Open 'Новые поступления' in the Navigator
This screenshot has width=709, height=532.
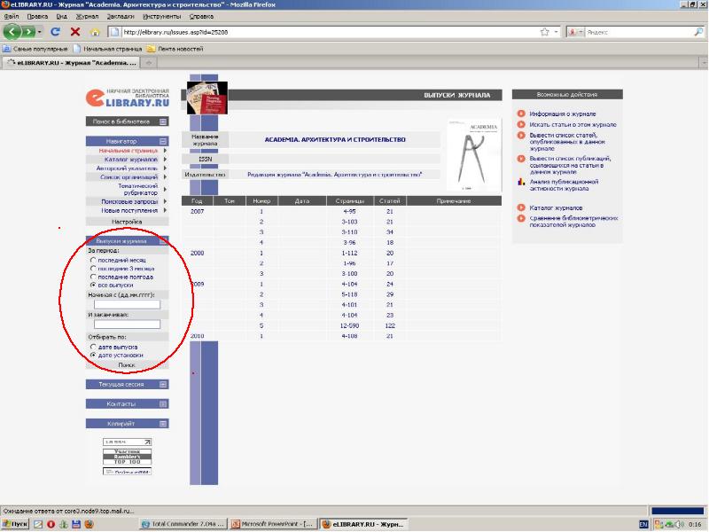(x=129, y=211)
